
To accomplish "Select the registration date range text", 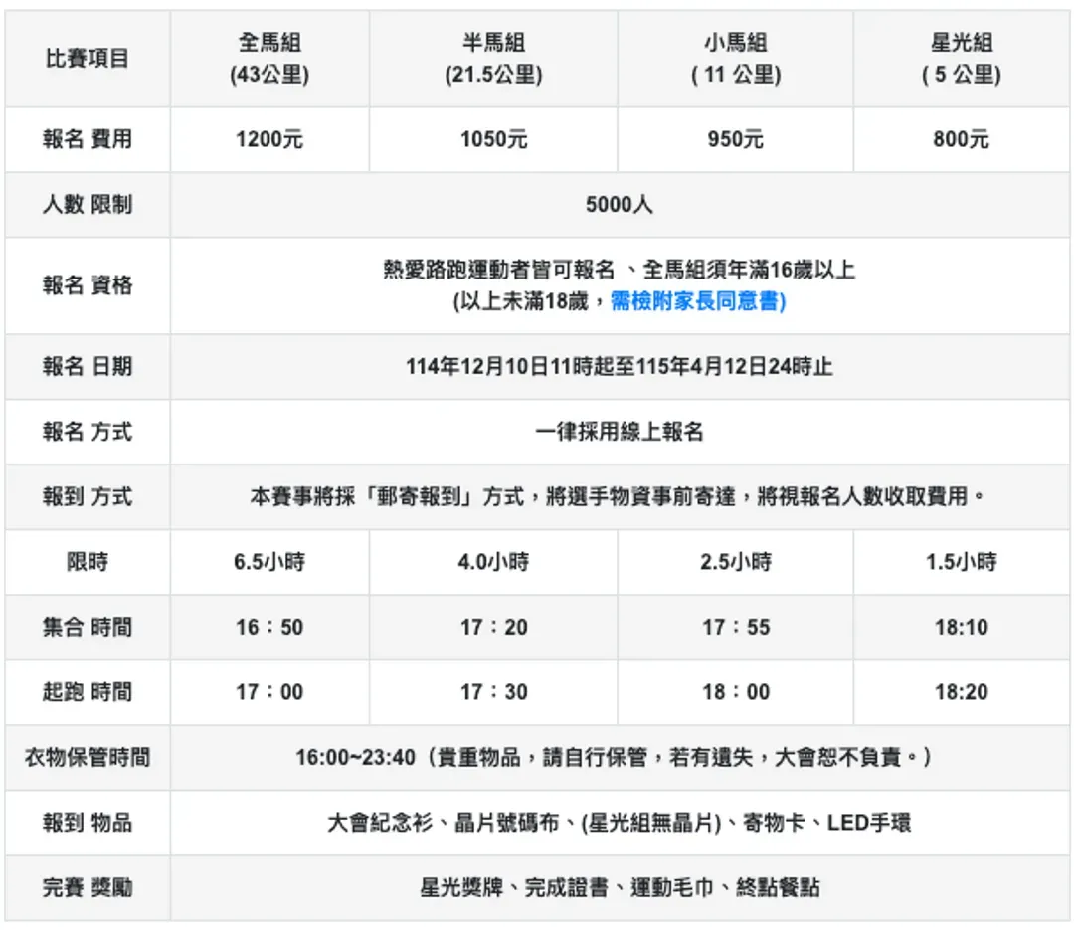I will 620,367.
